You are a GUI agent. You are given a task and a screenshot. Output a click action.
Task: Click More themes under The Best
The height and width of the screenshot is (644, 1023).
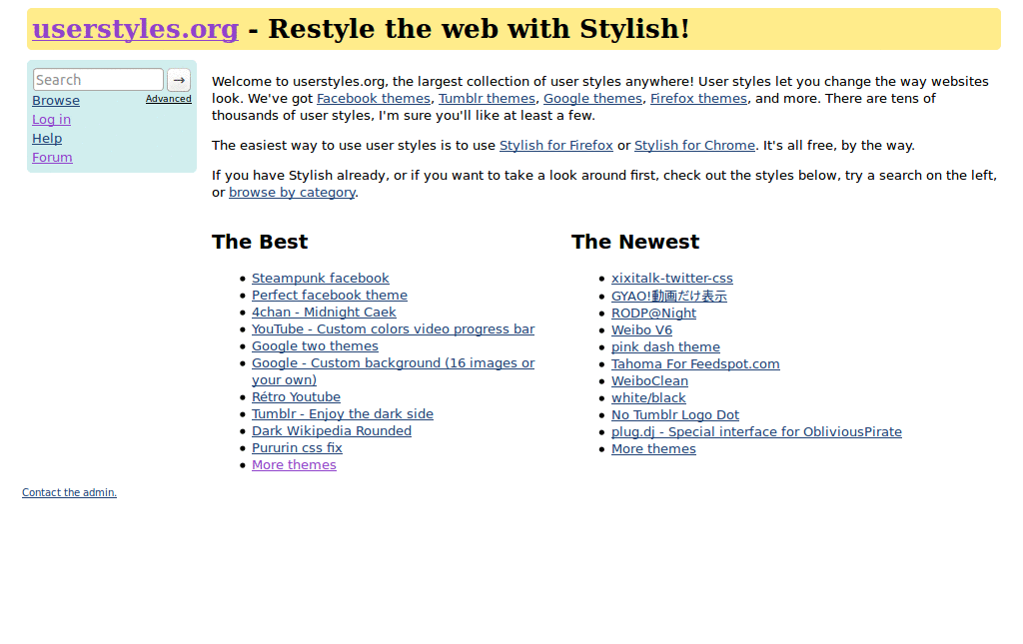tap(295, 464)
